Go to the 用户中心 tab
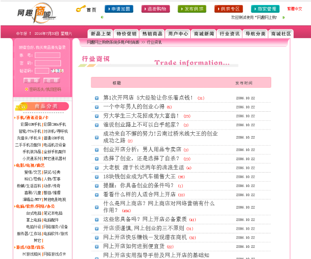311x259 pixels. pyautogui.click(x=178, y=34)
